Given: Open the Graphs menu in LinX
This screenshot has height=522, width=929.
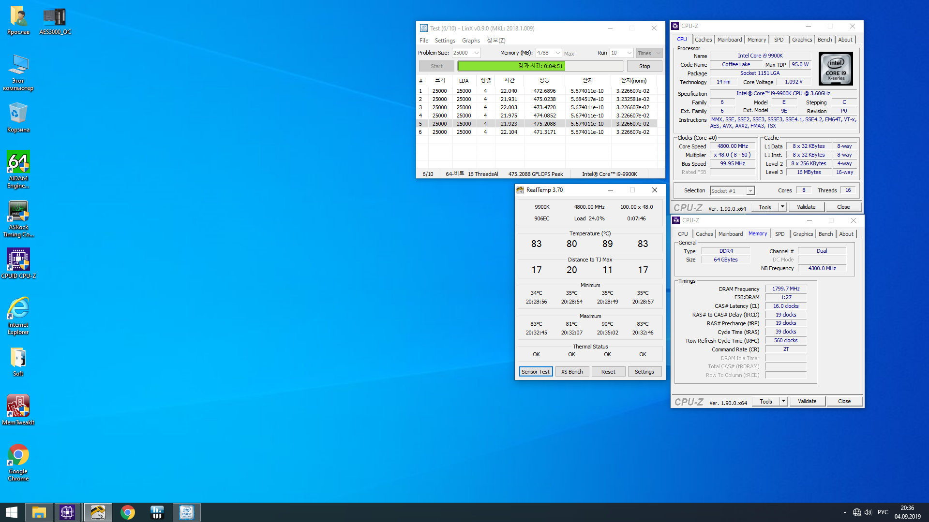Looking at the screenshot, I should [470, 41].
